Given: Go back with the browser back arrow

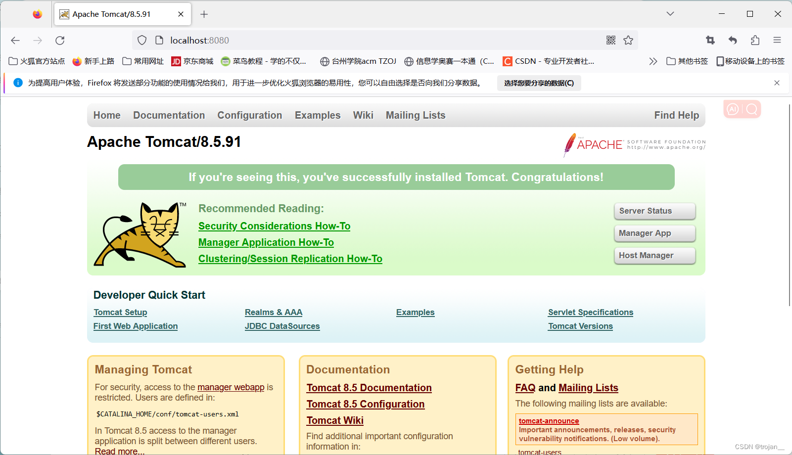Looking at the screenshot, I should click(15, 41).
